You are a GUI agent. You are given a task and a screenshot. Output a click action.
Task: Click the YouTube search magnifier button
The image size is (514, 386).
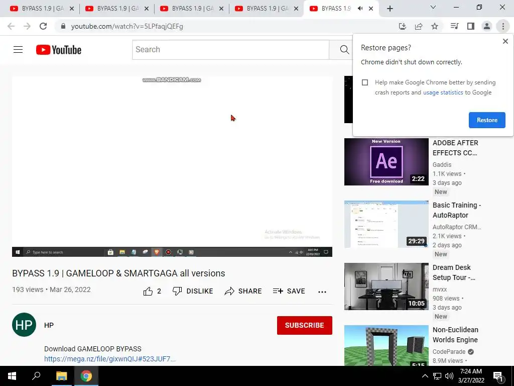coord(344,50)
